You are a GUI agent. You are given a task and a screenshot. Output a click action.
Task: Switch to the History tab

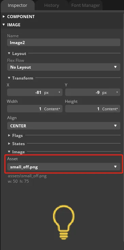pos(52,5)
